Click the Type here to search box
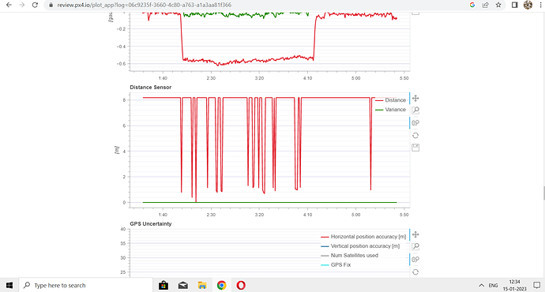This screenshot has width=545, height=292. [85, 285]
